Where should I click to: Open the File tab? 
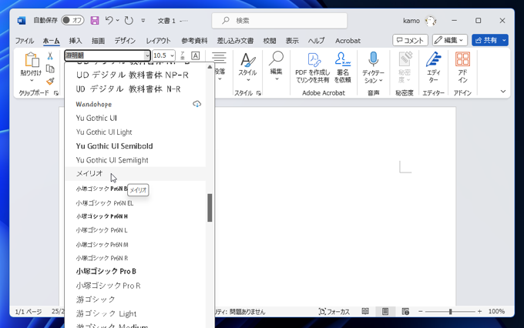coord(25,41)
